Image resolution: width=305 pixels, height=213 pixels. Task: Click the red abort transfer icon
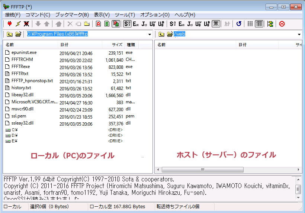click(x=282, y=24)
